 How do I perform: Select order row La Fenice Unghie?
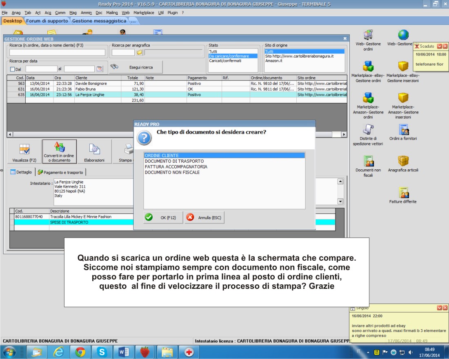(177, 95)
